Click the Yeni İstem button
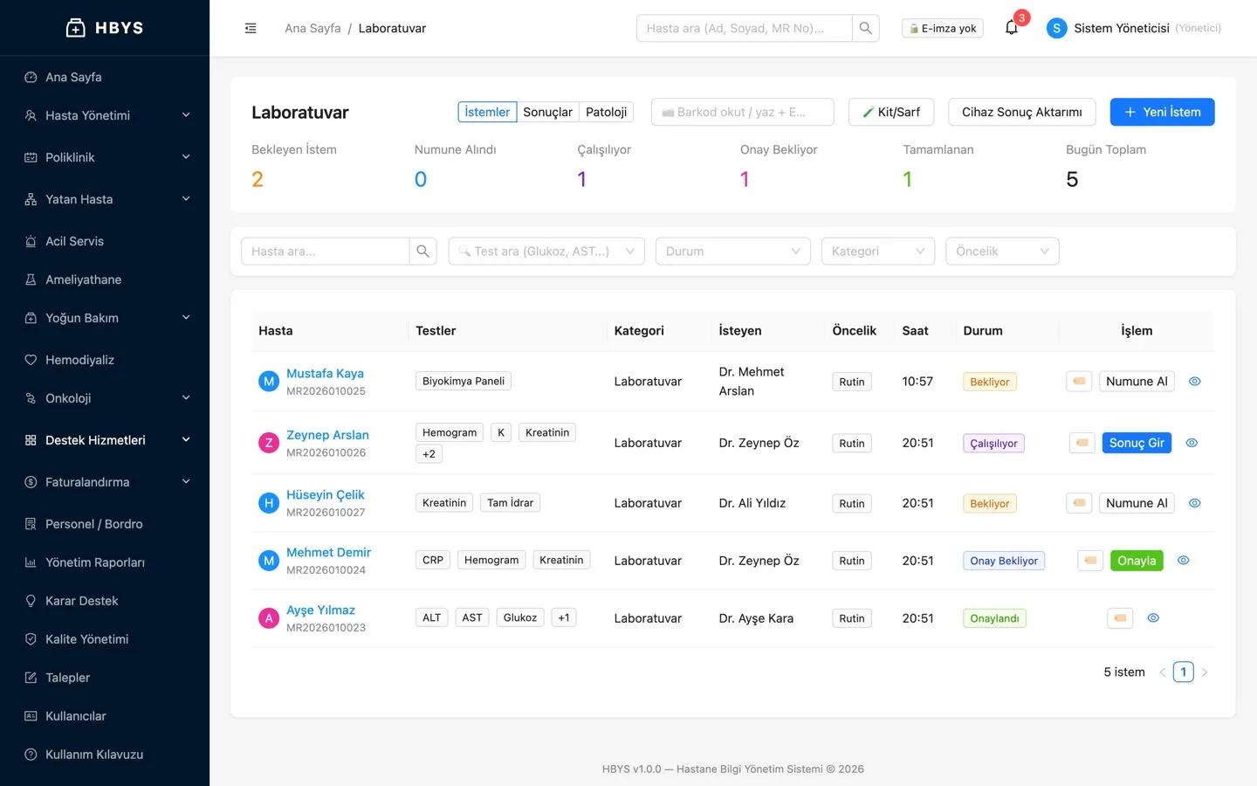Image resolution: width=1257 pixels, height=786 pixels. [1162, 112]
